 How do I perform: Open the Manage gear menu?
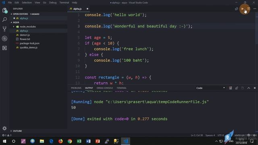pos(4,128)
